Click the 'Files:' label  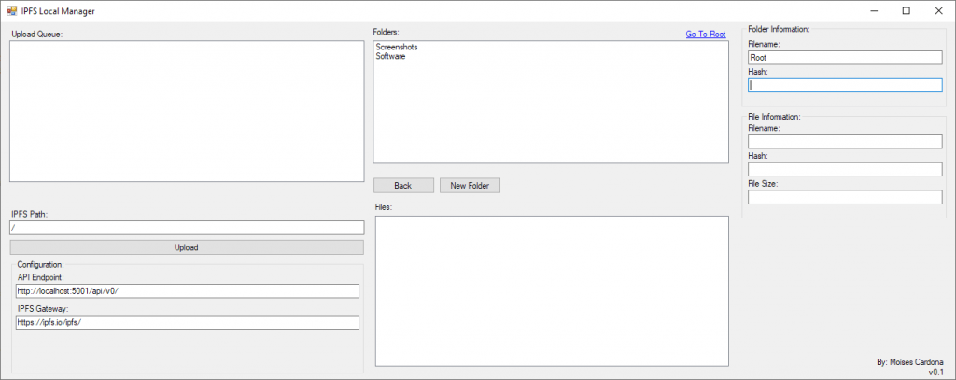(383, 206)
